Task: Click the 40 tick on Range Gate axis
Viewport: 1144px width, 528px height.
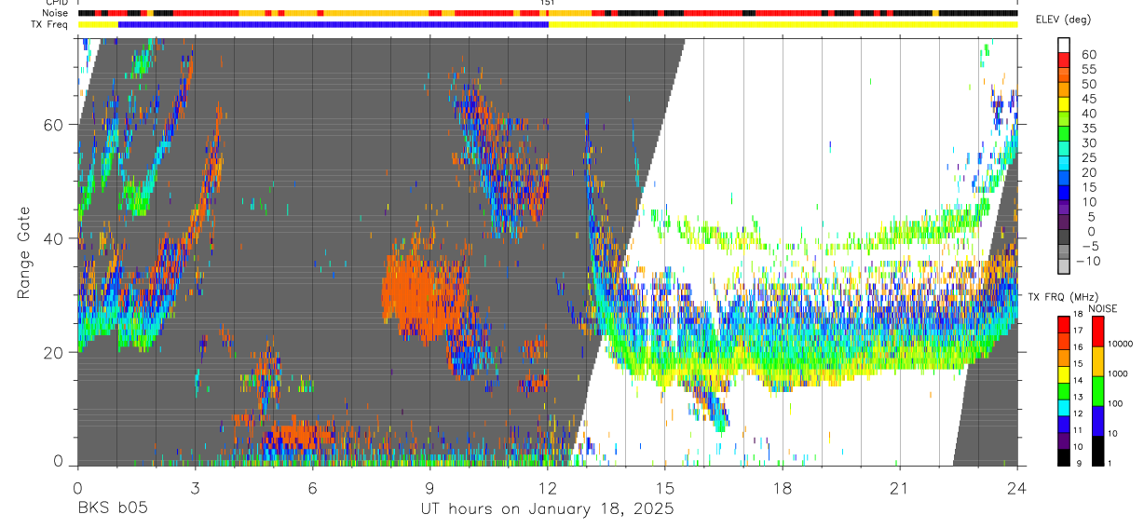Action: pyautogui.click(x=54, y=238)
